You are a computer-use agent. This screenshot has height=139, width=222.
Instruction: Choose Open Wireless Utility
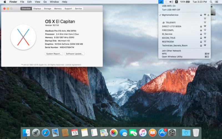pyautogui.click(x=185, y=57)
